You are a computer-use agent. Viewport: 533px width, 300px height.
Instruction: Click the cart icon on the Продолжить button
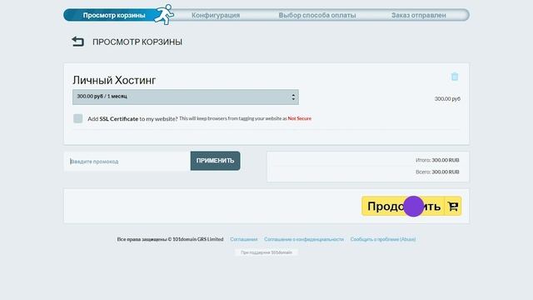453,206
